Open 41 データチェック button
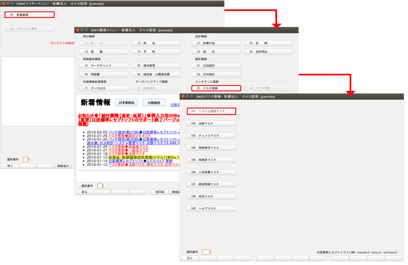 (104, 66)
